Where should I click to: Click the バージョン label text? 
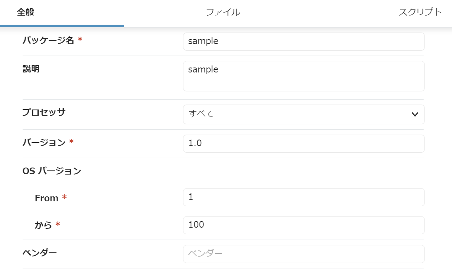point(44,142)
